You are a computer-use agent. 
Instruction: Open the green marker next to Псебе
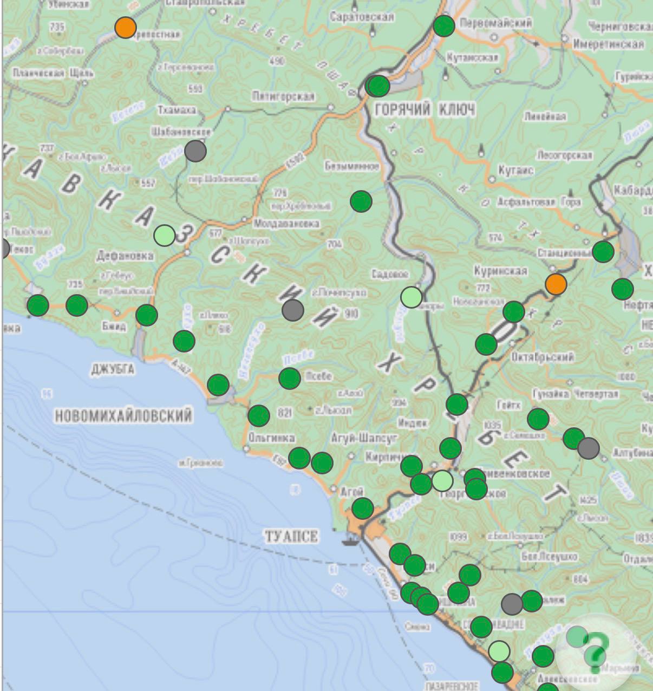pos(290,379)
